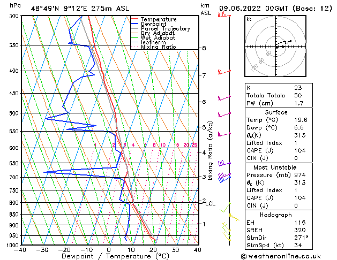
Task: Click the K index value 23
Action: click(298, 88)
